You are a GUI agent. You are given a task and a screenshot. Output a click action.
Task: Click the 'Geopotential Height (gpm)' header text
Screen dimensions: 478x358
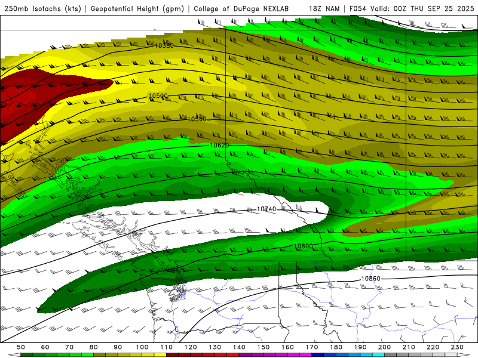pos(137,9)
